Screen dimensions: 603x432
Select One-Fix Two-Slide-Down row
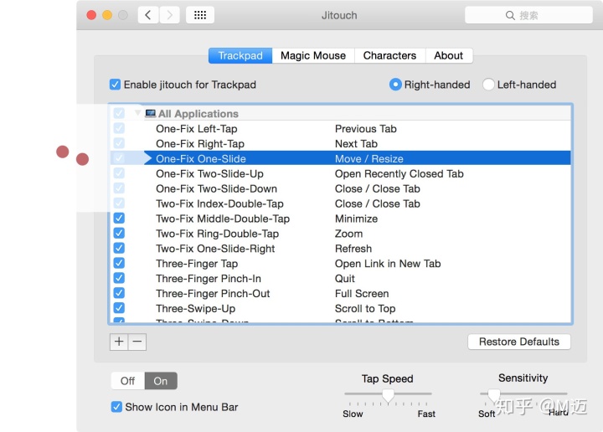340,188
